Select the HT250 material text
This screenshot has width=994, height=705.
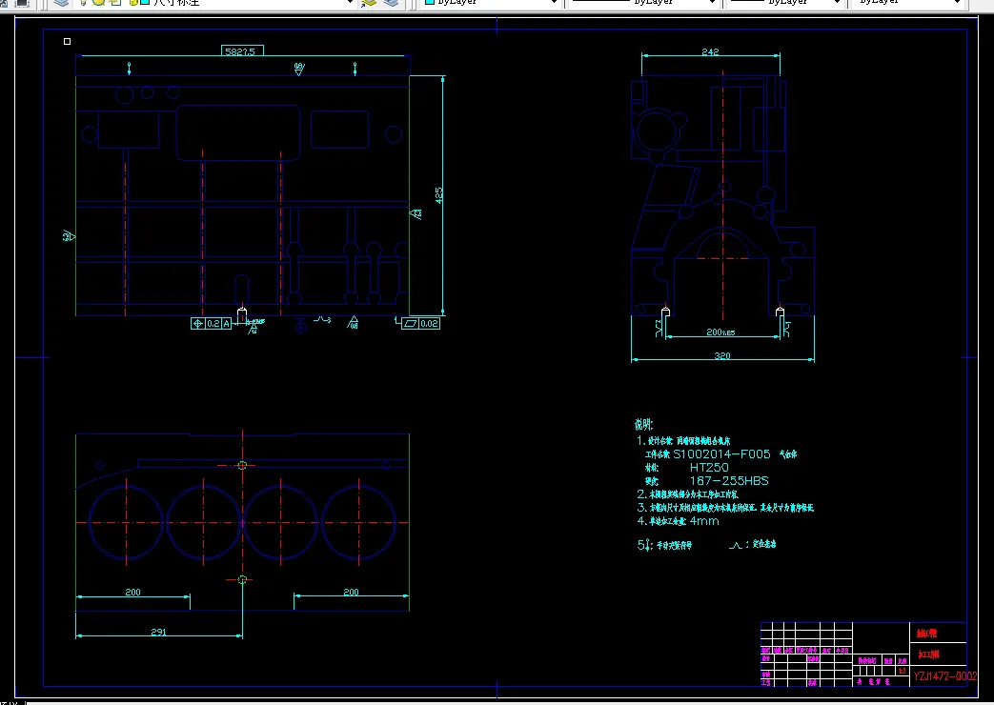[709, 467]
